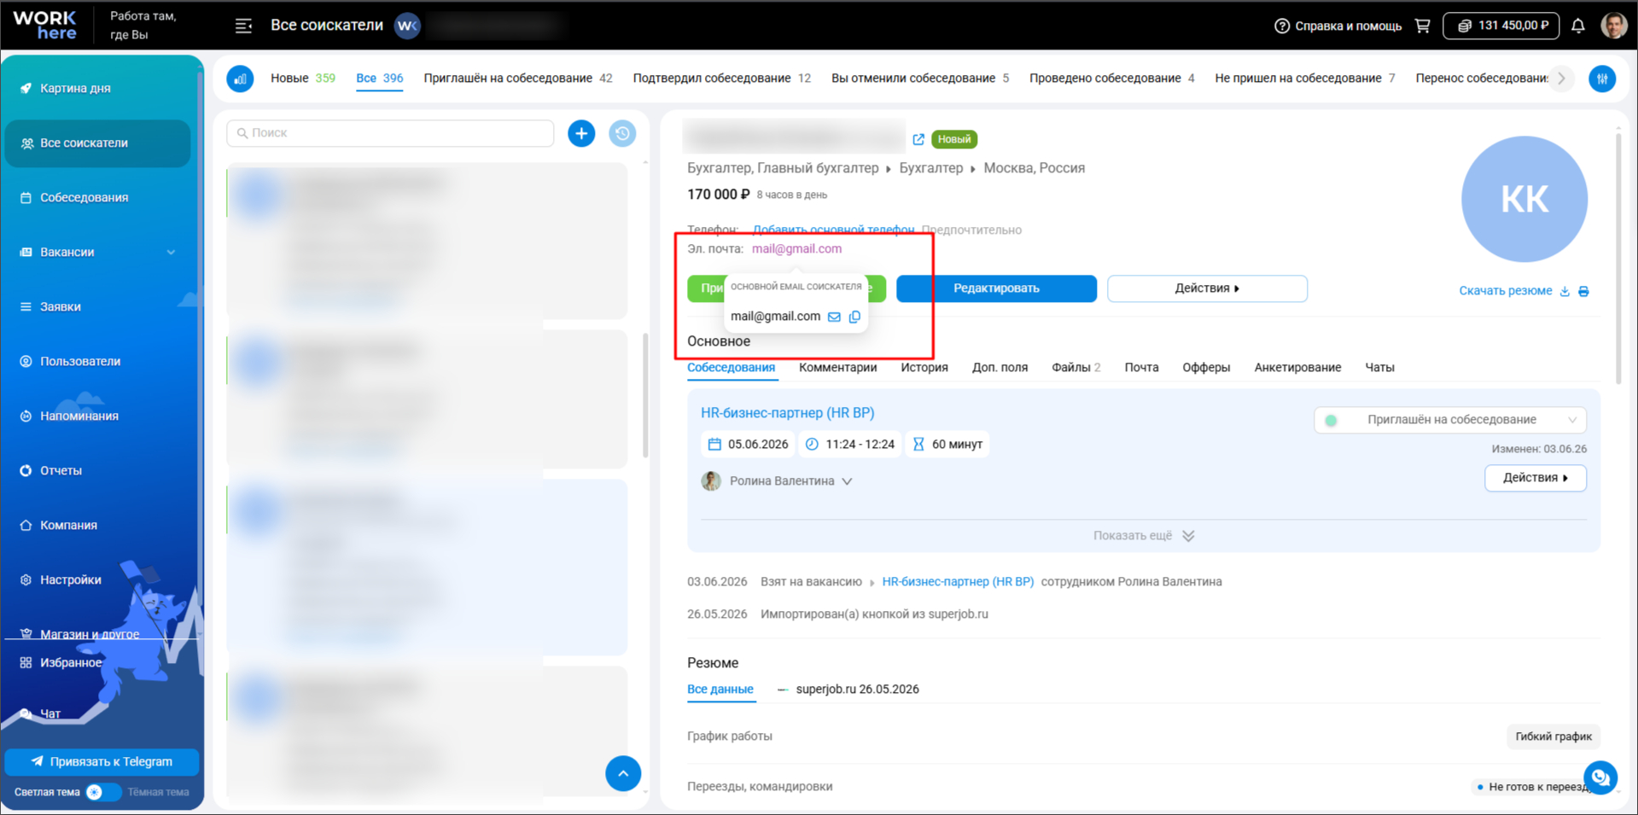Toggle the light/dark theme switch
1638x815 pixels.
pyautogui.click(x=102, y=792)
